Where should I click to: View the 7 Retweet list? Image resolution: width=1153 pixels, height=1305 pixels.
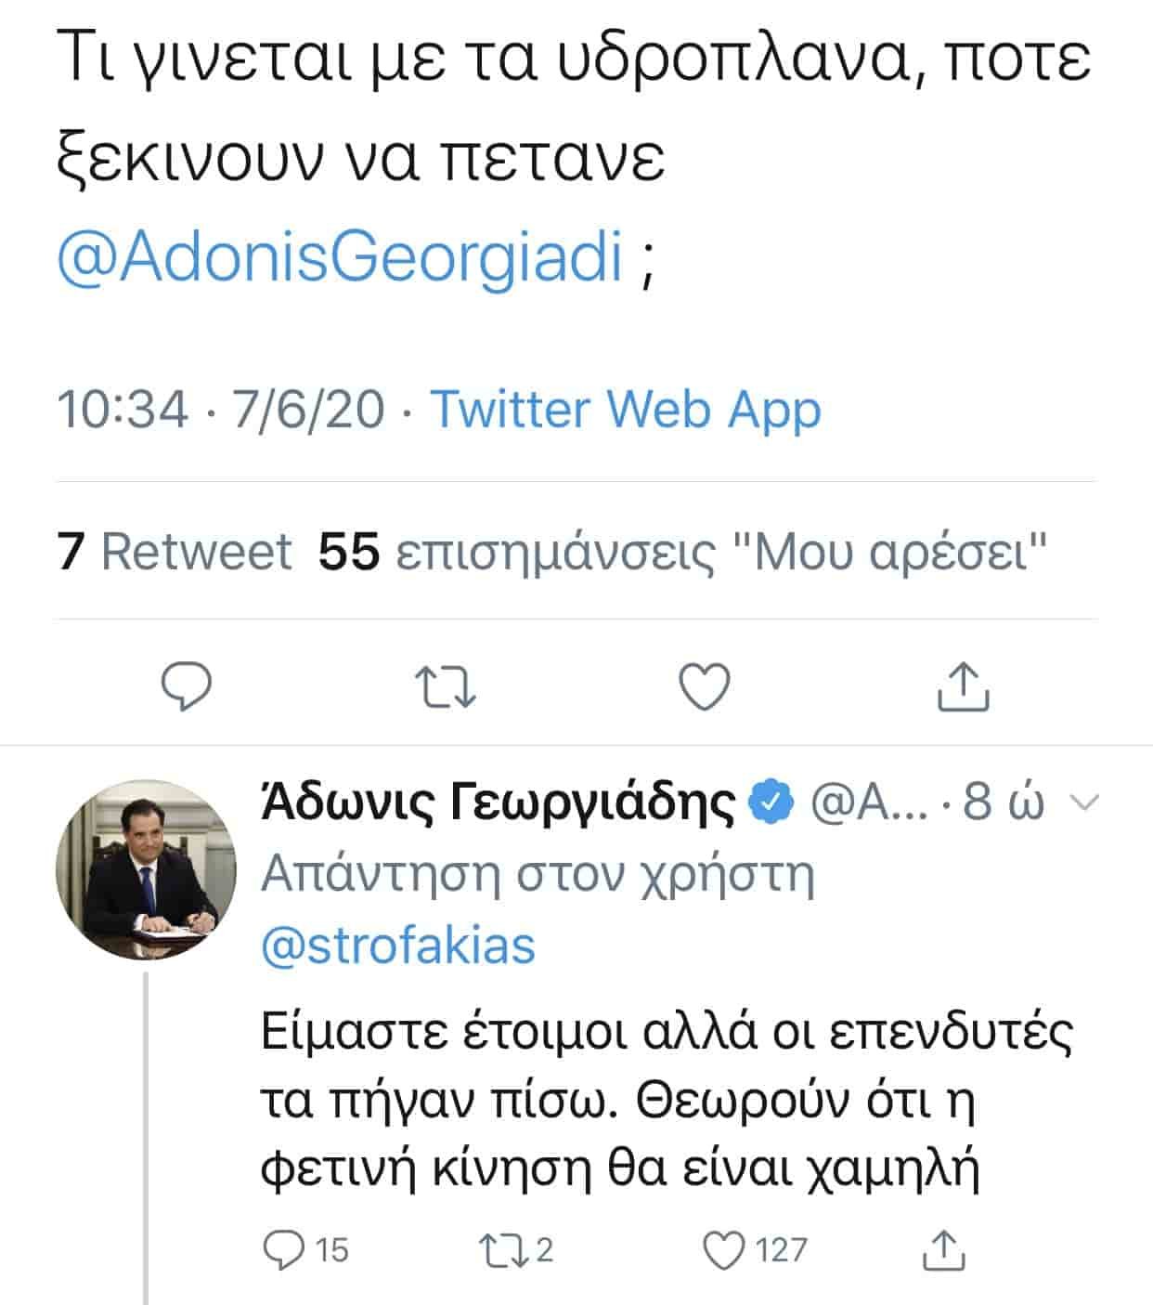point(175,551)
